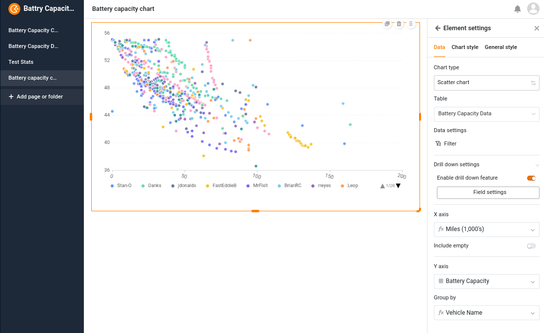The width and height of the screenshot is (544, 333).
Task: Go back using Element settings arrow
Action: (437, 28)
